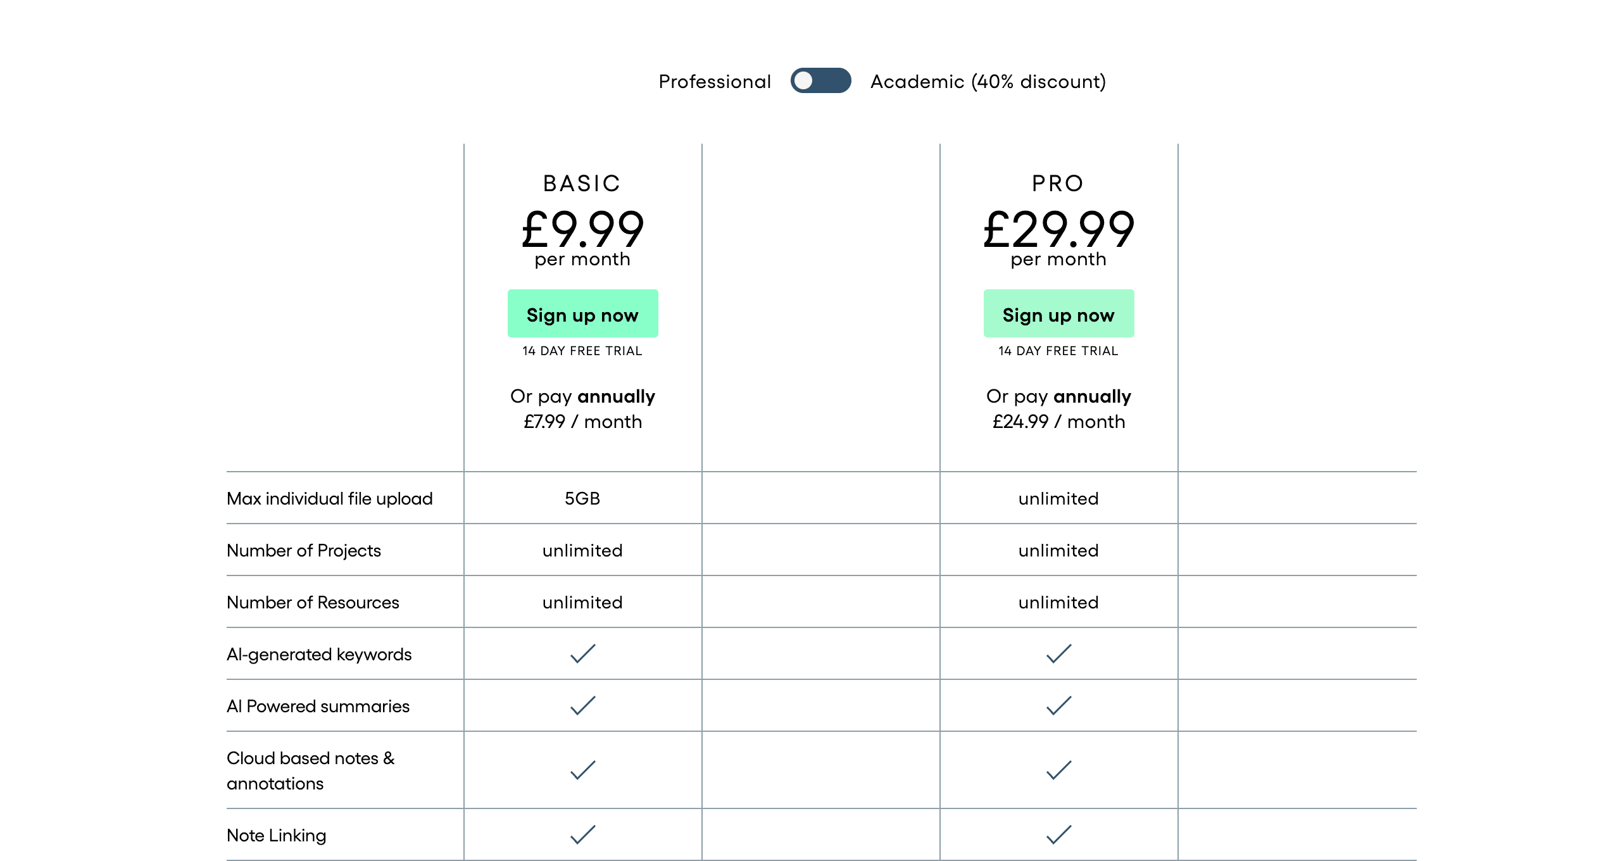Click the BASIC plan column header
Viewport: 1613px width, 861px height.
(582, 183)
